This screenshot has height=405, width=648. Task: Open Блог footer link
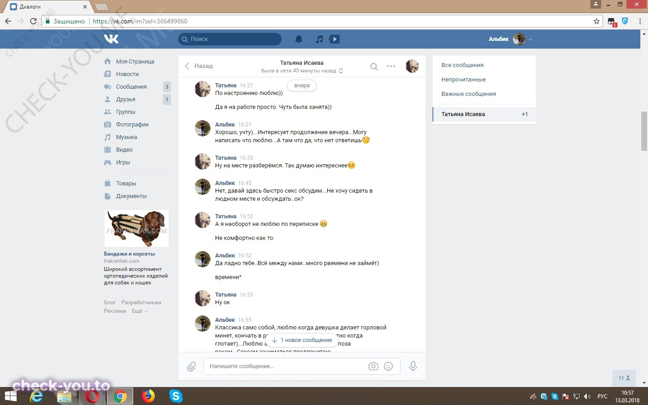110,302
